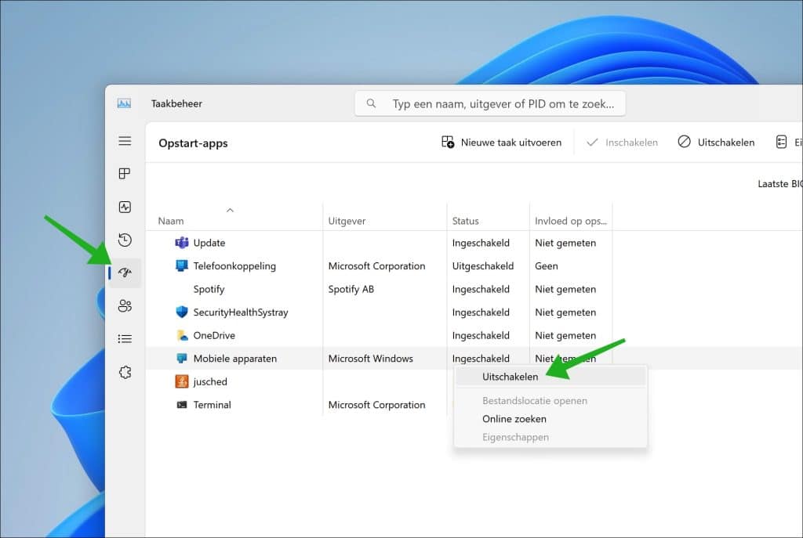Click the Inschakelen toolbar button
The image size is (803, 538).
pyautogui.click(x=622, y=143)
